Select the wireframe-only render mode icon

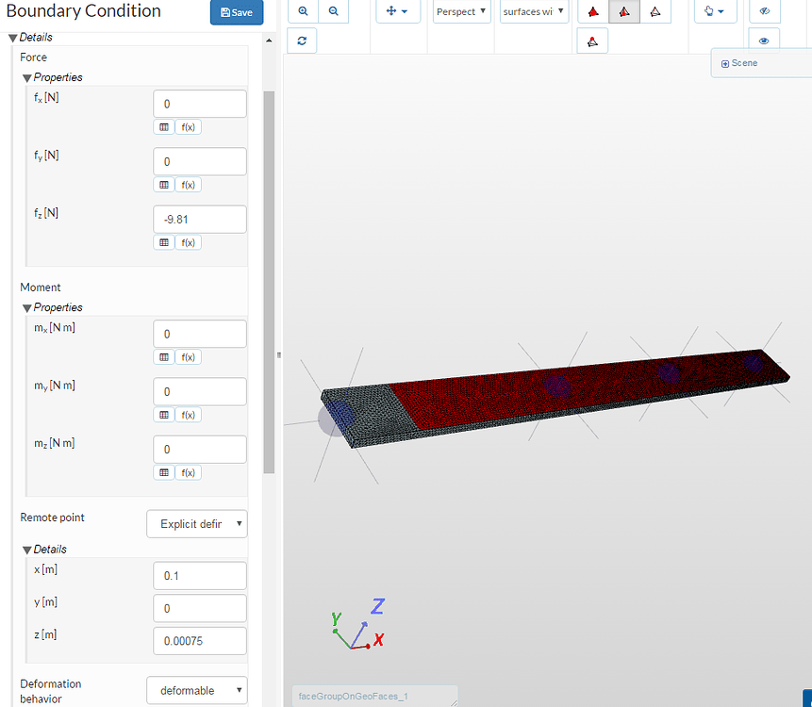coord(655,11)
